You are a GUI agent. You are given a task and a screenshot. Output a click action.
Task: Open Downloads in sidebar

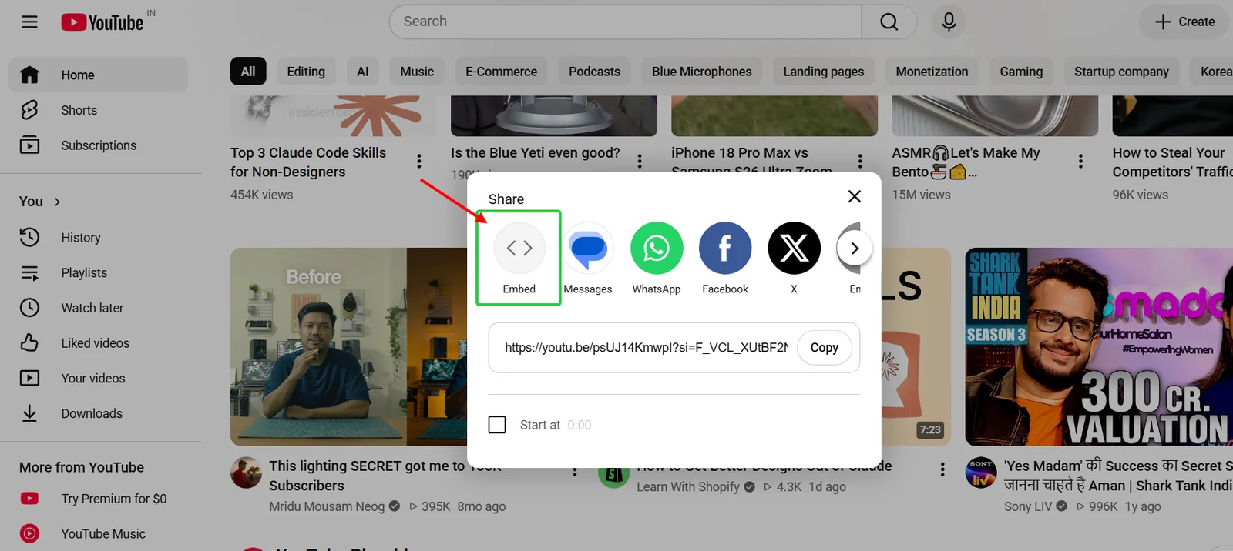99,414
